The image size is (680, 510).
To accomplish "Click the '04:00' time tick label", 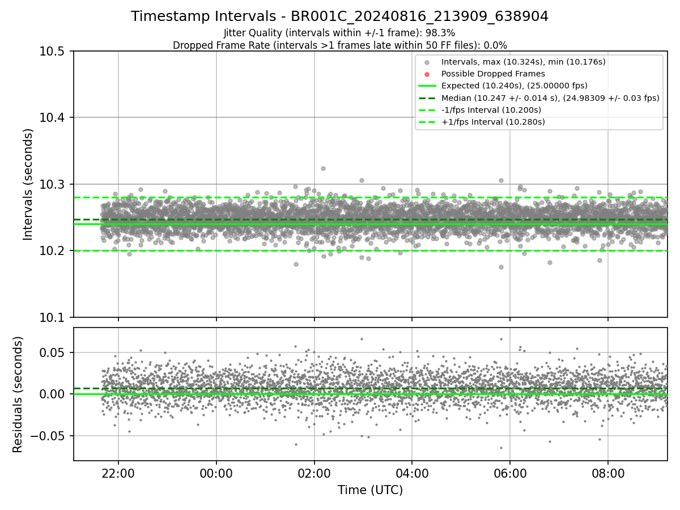I will click(x=412, y=473).
